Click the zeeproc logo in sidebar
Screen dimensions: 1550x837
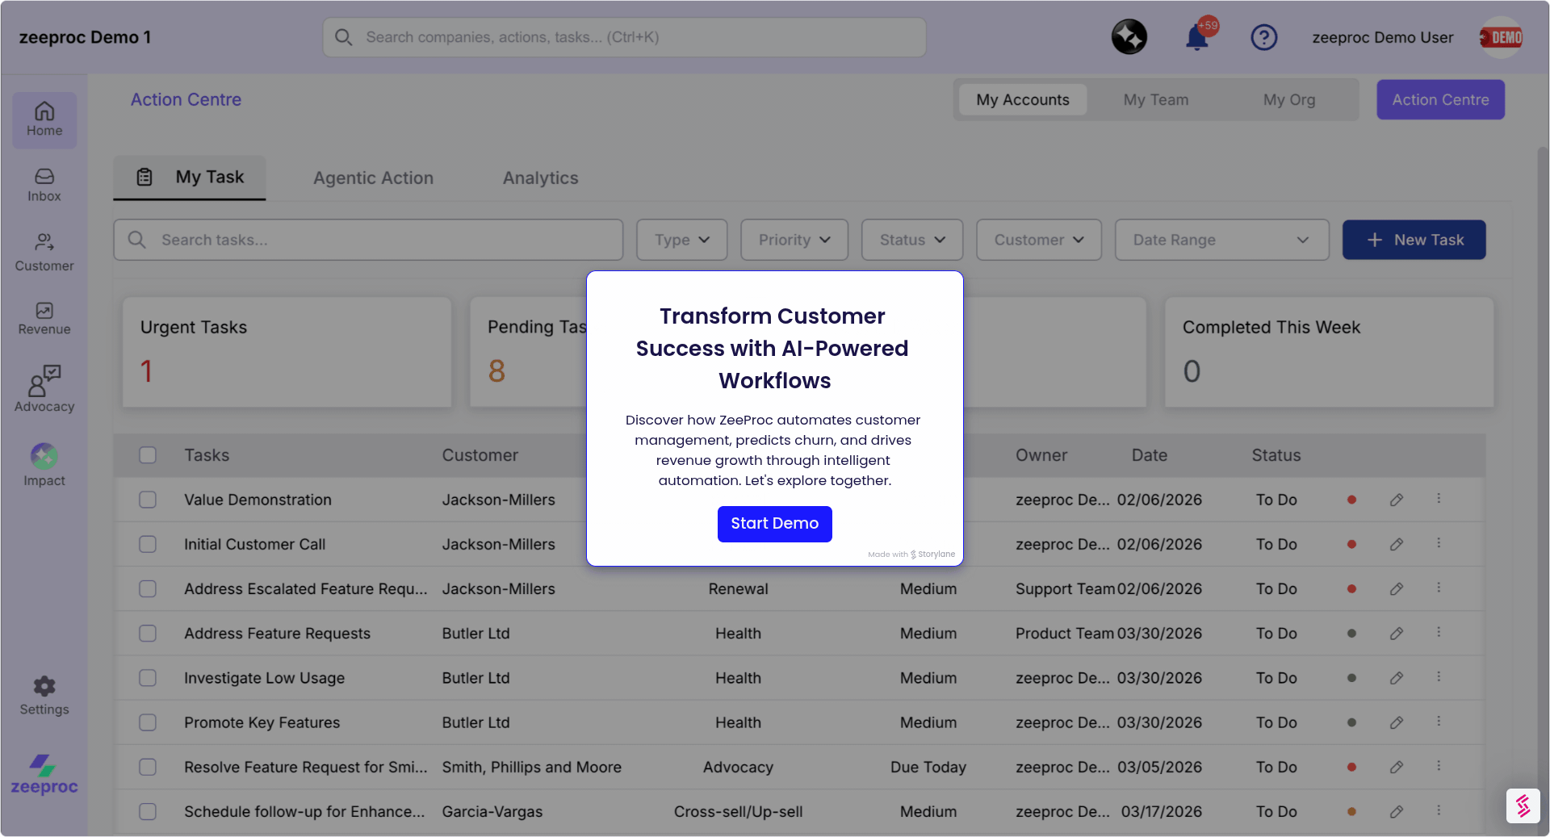coord(44,775)
